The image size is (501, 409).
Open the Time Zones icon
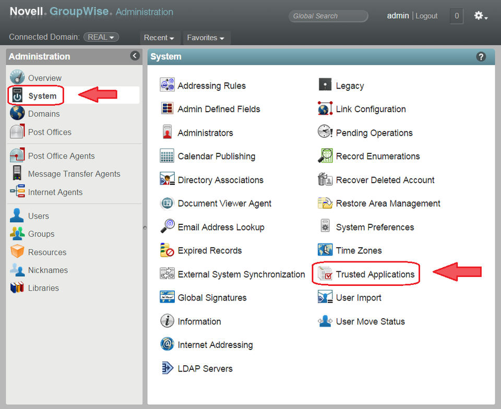(325, 250)
